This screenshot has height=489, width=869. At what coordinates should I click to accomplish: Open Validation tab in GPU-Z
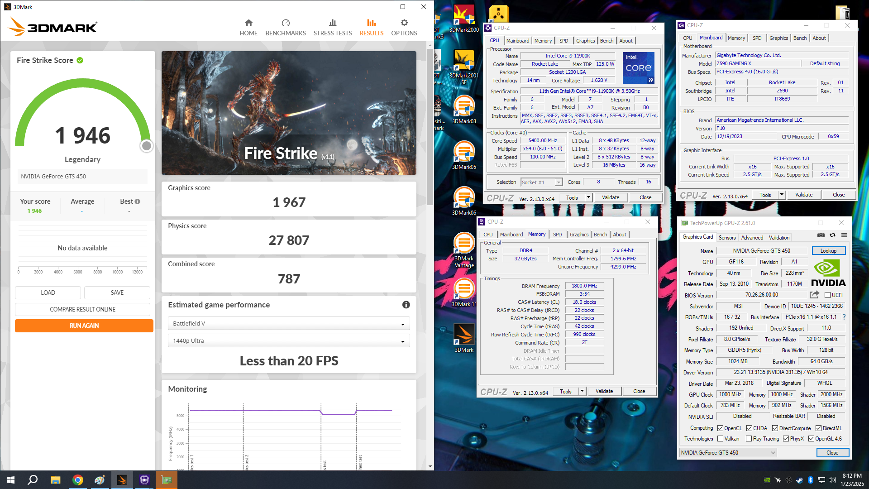pos(779,238)
